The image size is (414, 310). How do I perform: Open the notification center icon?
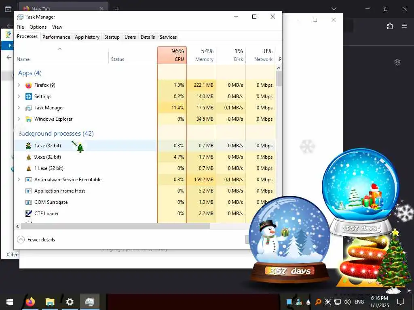click(x=401, y=302)
